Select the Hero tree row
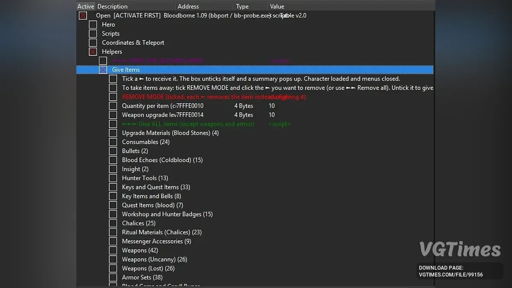 (108, 25)
